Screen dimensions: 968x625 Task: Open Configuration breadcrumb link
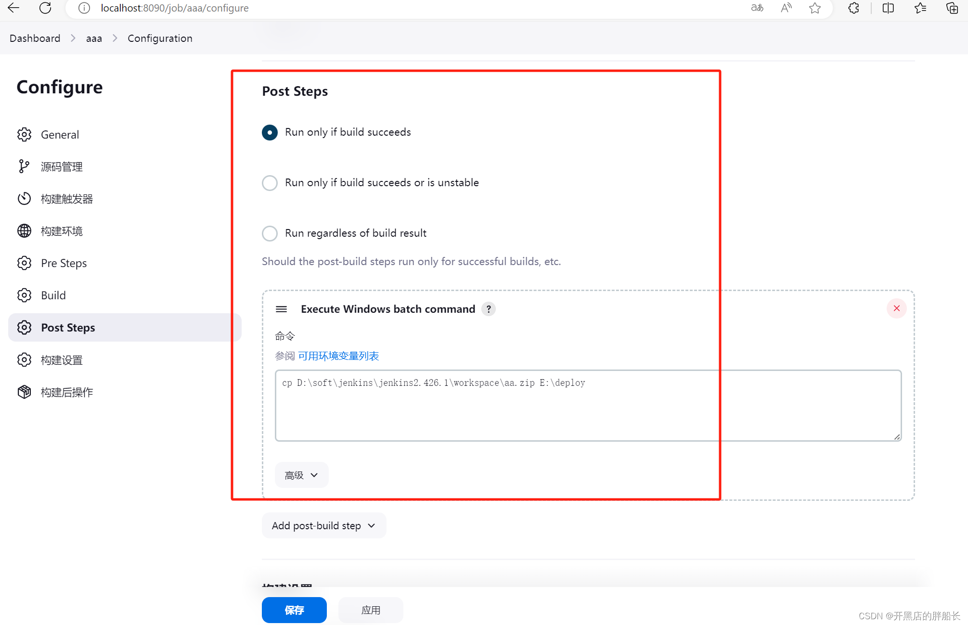tap(160, 38)
